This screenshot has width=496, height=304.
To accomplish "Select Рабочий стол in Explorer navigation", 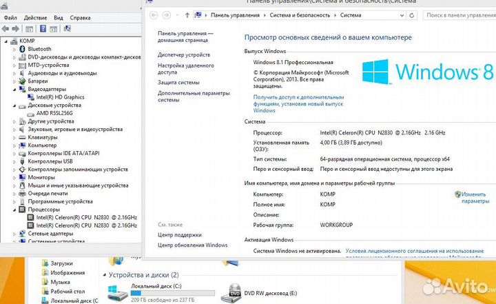I will tap(68, 292).
